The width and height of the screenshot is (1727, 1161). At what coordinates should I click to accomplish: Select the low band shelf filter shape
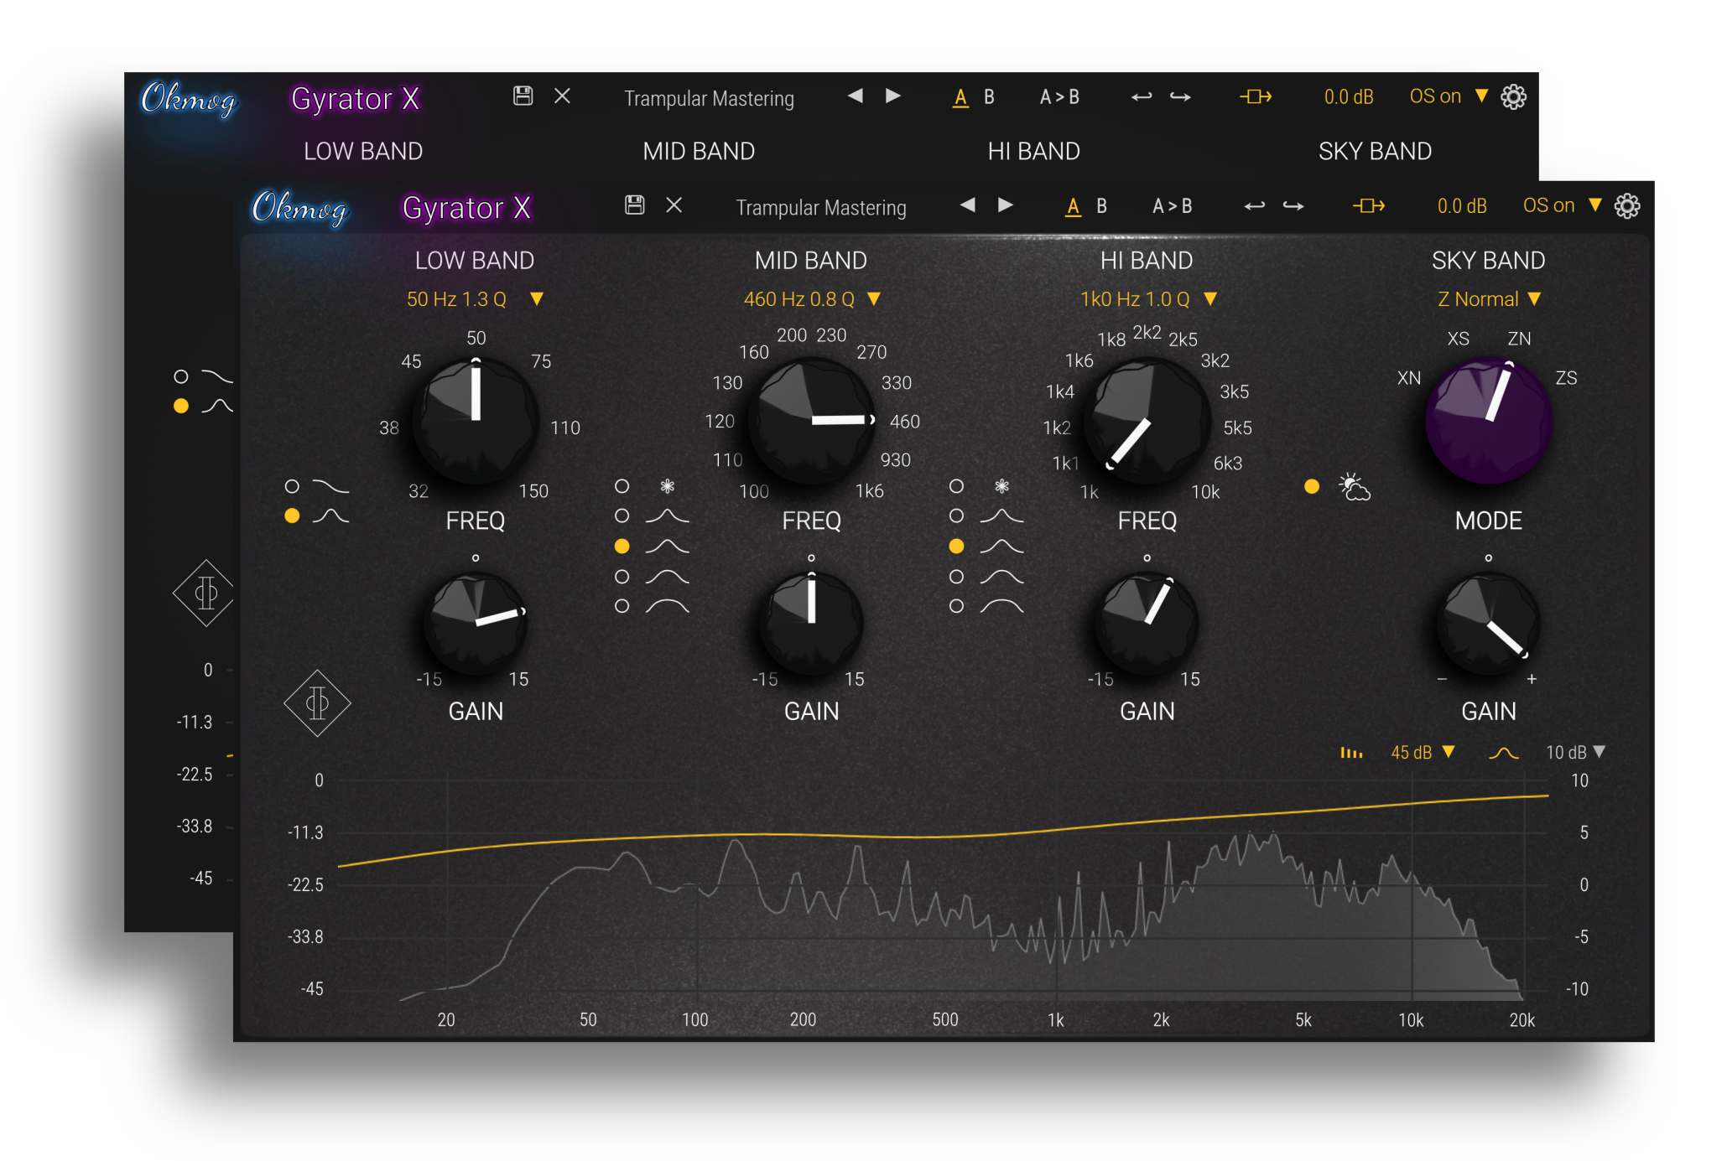[x=293, y=486]
